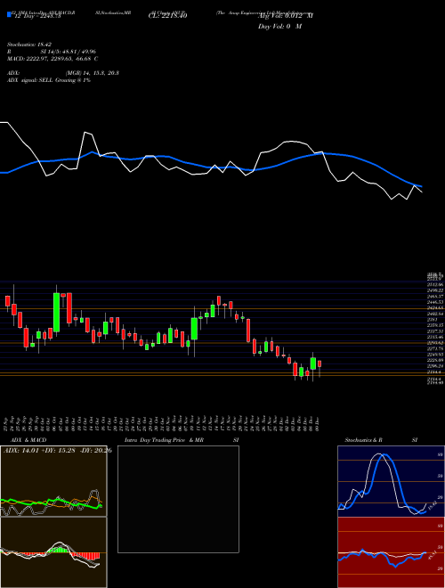
Task: Open the red RSI mini chart
Action: pyautogui.click(x=391, y=552)
